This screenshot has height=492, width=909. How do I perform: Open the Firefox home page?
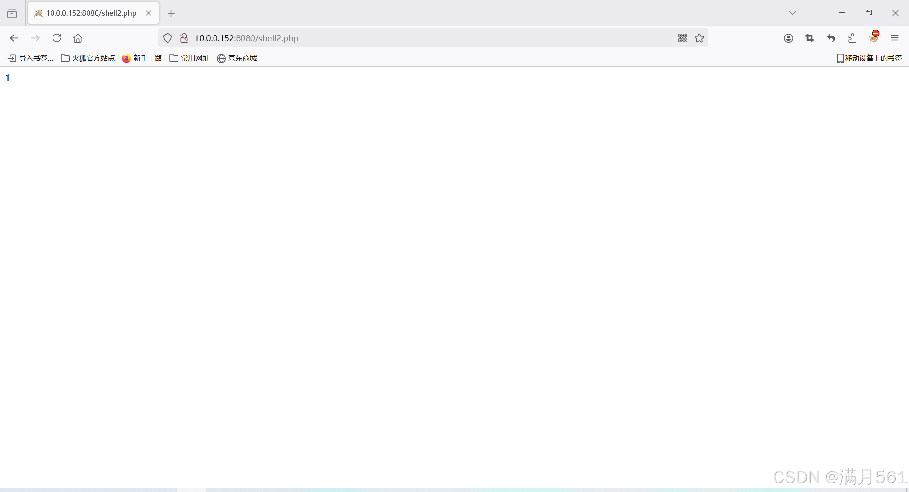tap(78, 38)
